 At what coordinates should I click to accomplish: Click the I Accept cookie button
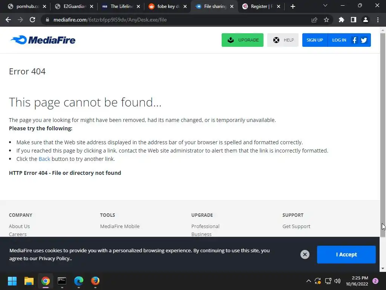point(346,255)
